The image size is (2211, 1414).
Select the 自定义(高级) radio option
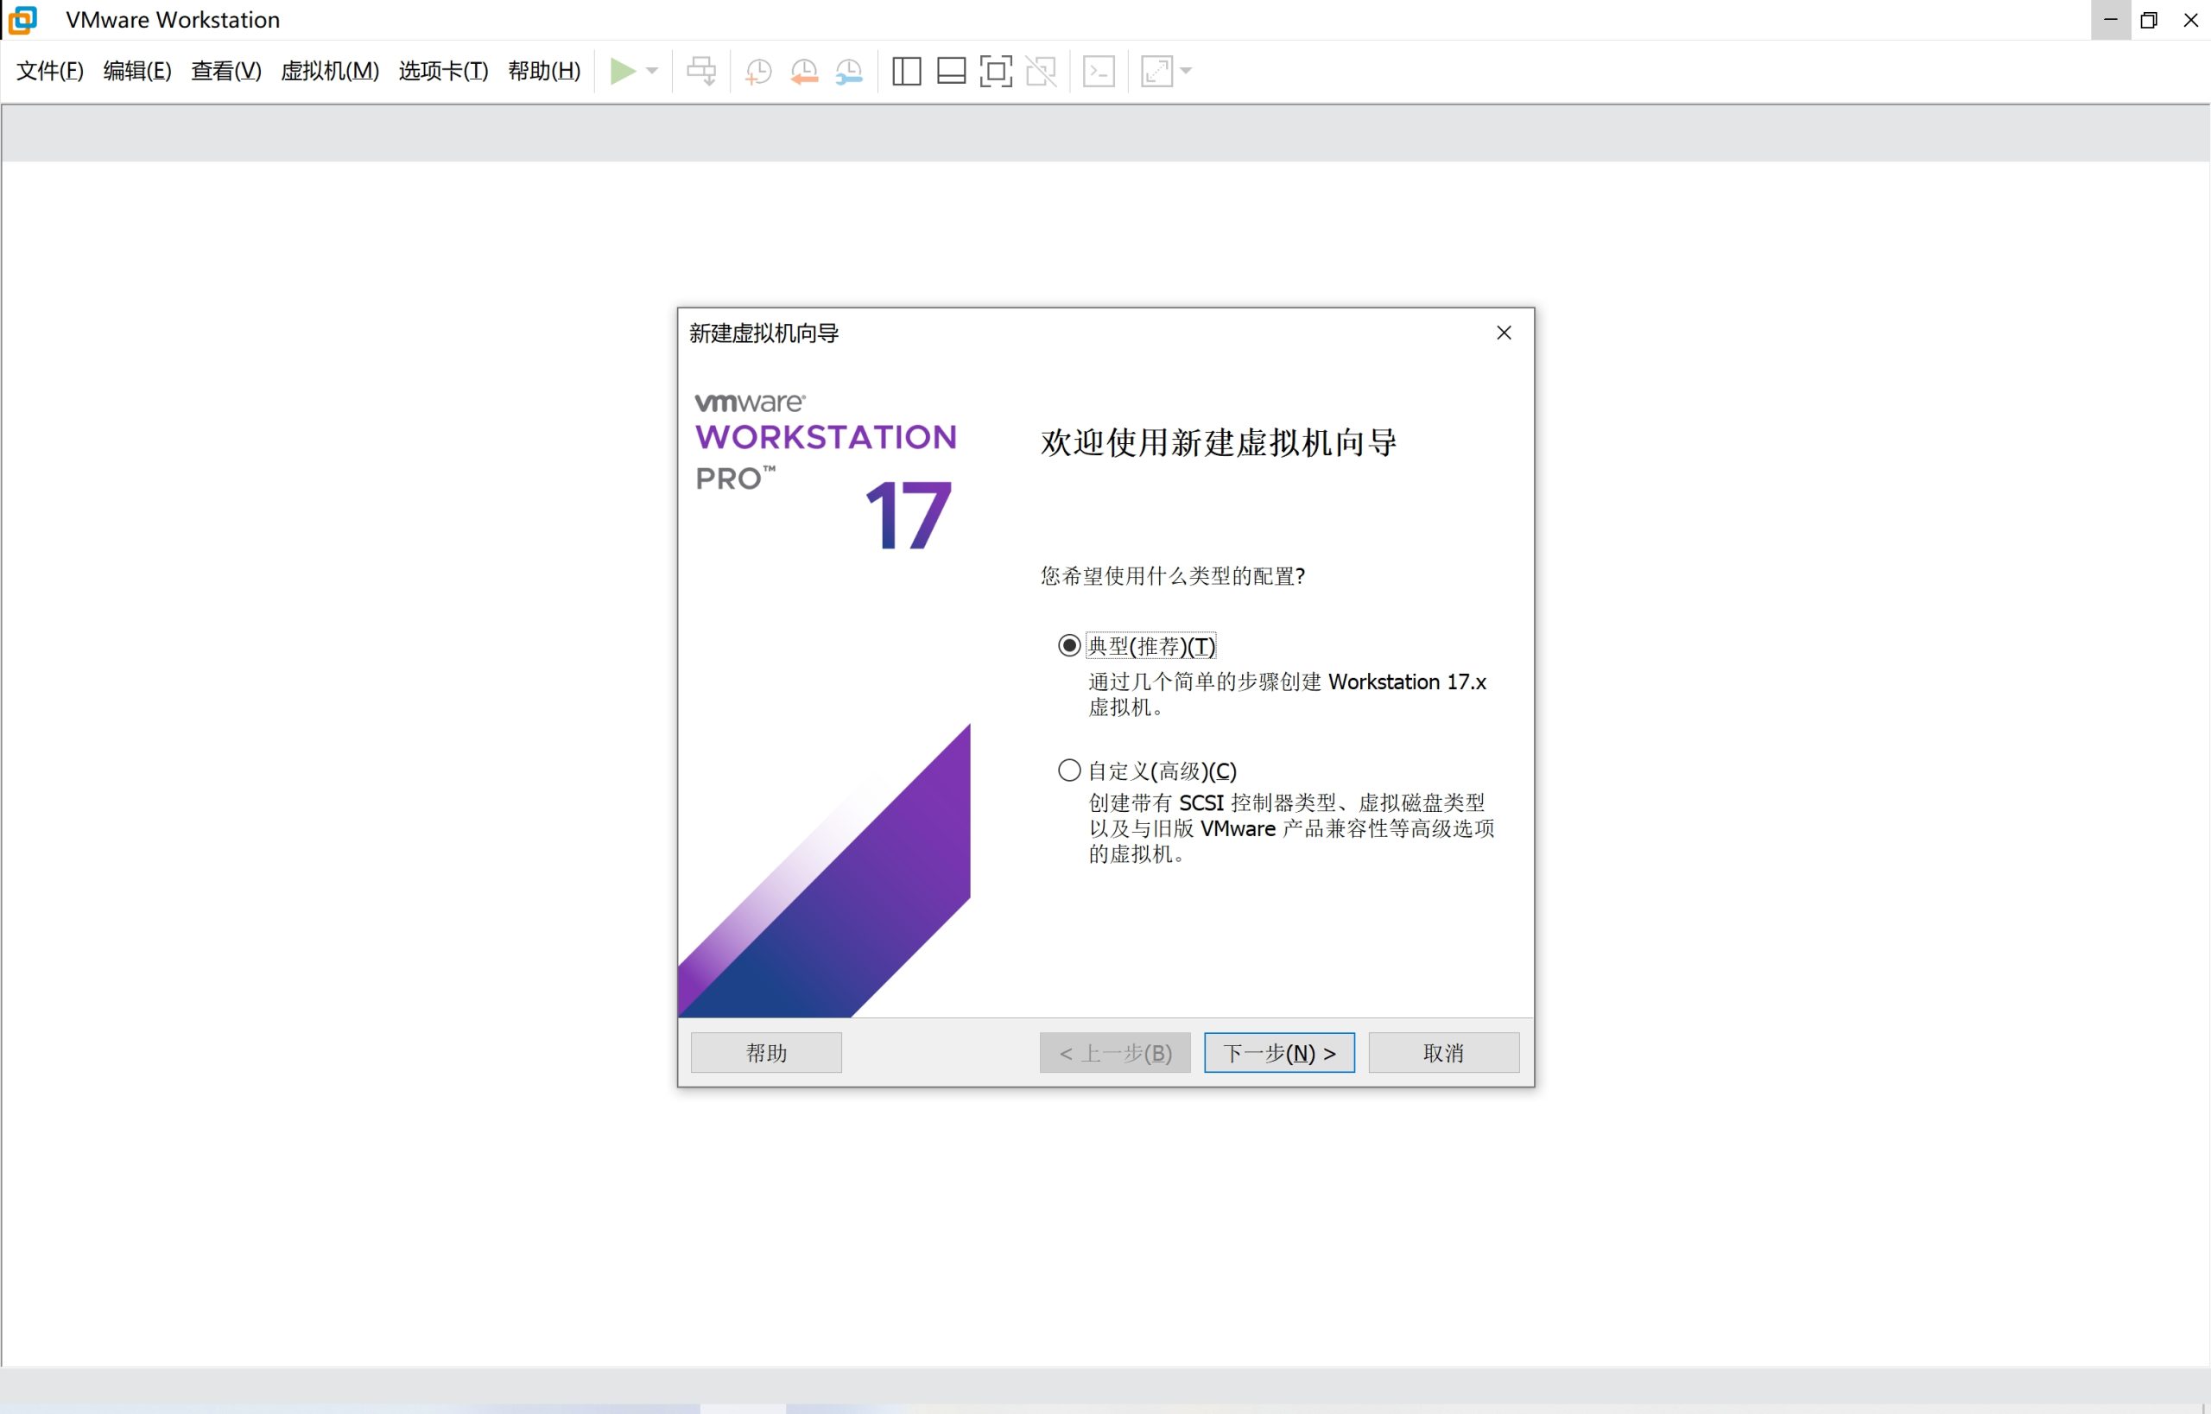[x=1148, y=770]
